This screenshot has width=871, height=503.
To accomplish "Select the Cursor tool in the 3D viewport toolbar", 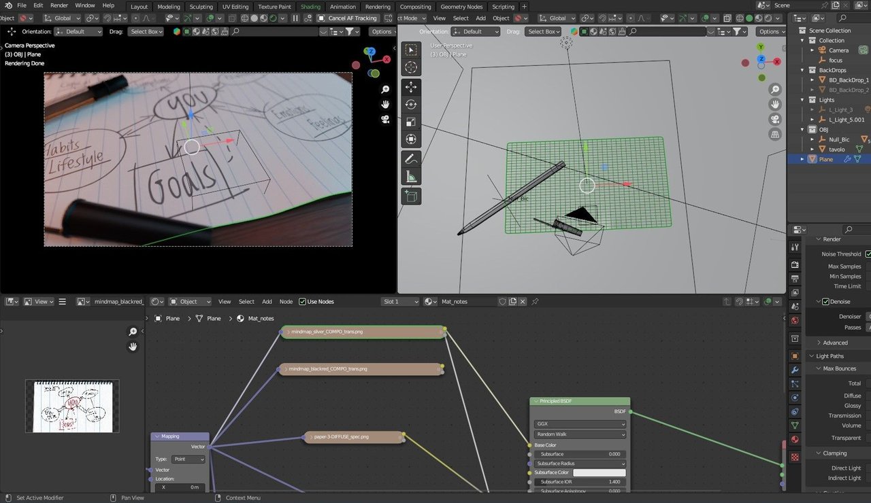I will pyautogui.click(x=411, y=67).
